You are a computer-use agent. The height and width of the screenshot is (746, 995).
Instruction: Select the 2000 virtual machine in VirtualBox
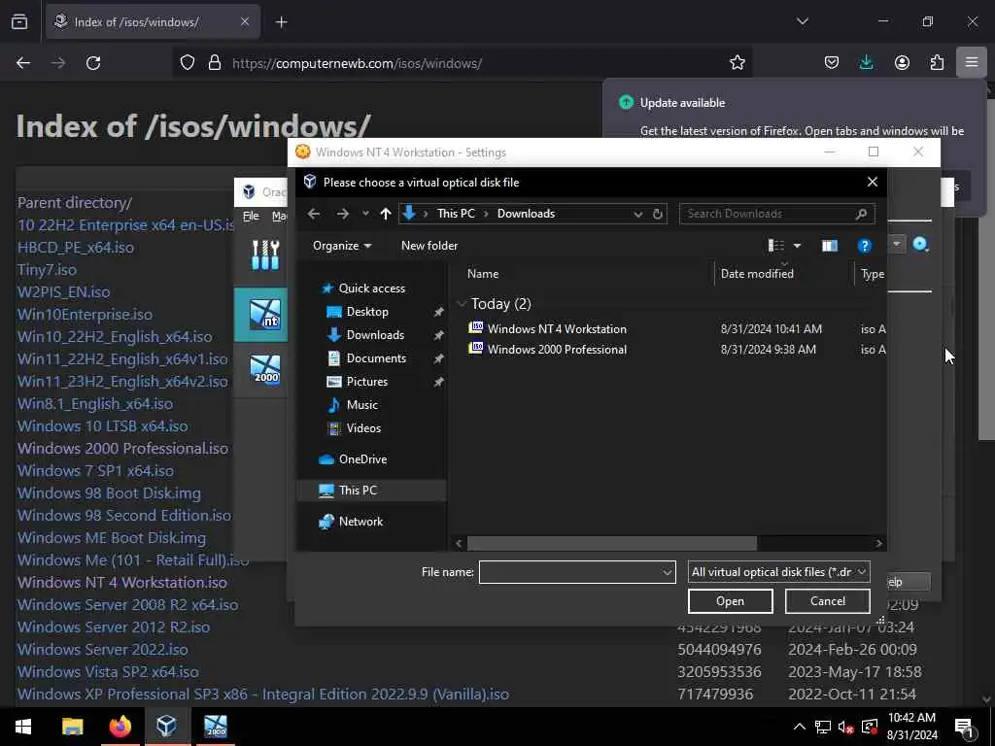[265, 370]
